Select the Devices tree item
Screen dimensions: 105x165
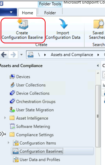pos(23,77)
